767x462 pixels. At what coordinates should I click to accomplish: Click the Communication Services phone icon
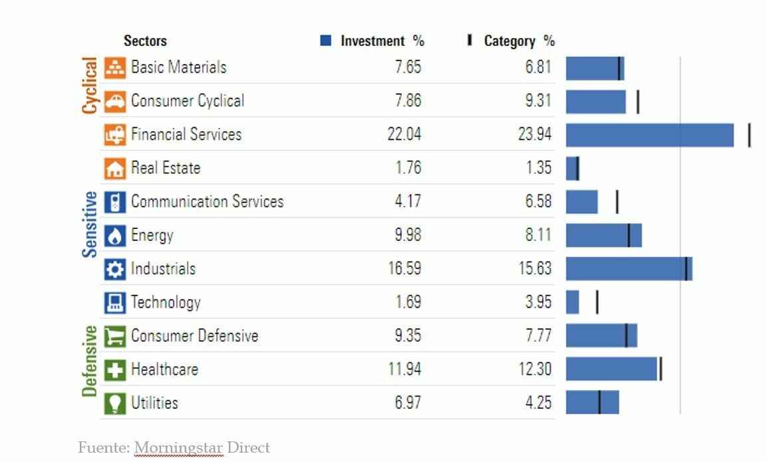pos(115,202)
